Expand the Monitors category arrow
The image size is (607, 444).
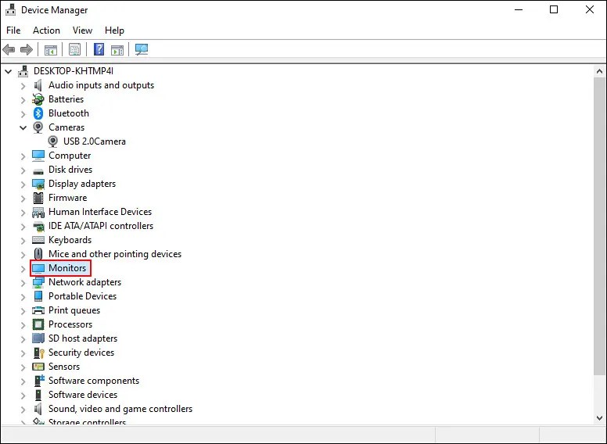23,268
